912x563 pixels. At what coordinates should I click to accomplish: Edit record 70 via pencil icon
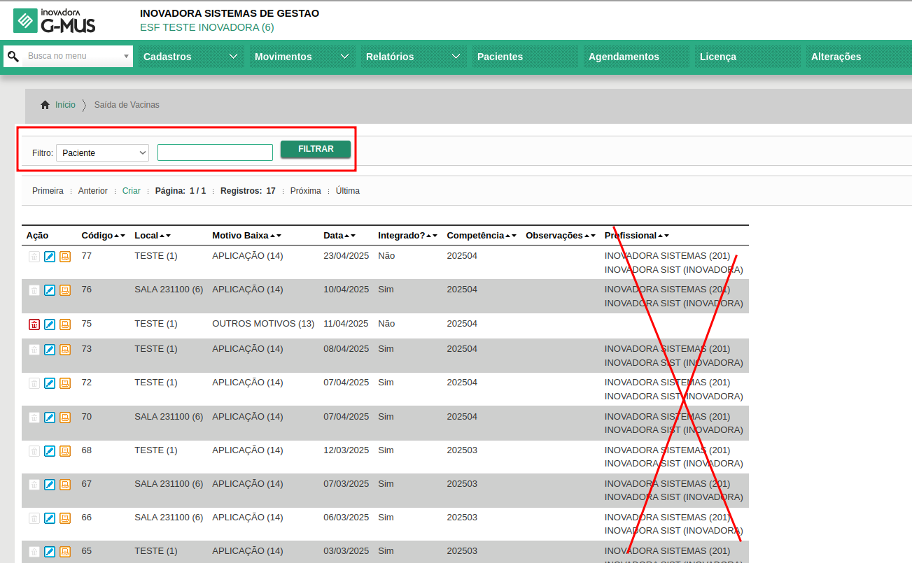[50, 418]
